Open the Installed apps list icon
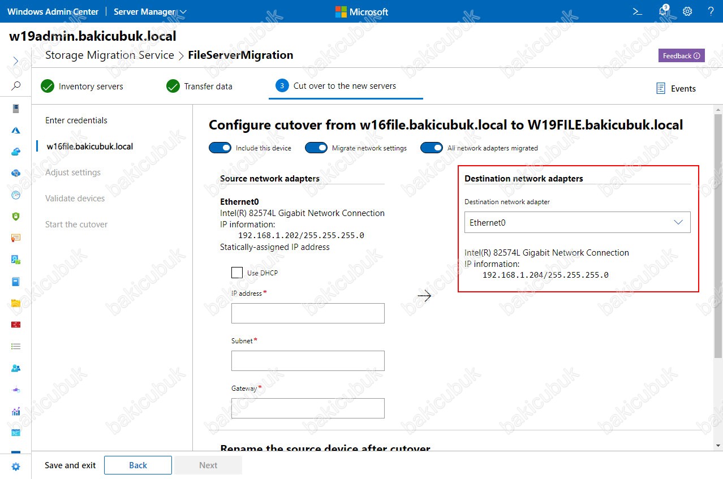This screenshot has width=723, height=479. [16, 346]
